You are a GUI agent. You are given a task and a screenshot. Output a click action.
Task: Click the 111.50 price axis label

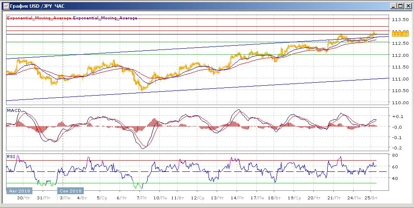tap(400, 67)
